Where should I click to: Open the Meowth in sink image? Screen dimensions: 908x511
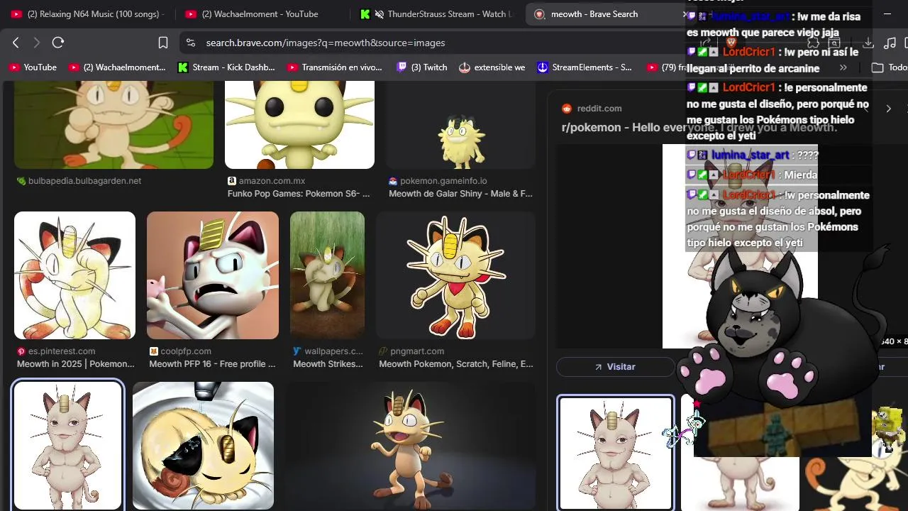click(203, 446)
